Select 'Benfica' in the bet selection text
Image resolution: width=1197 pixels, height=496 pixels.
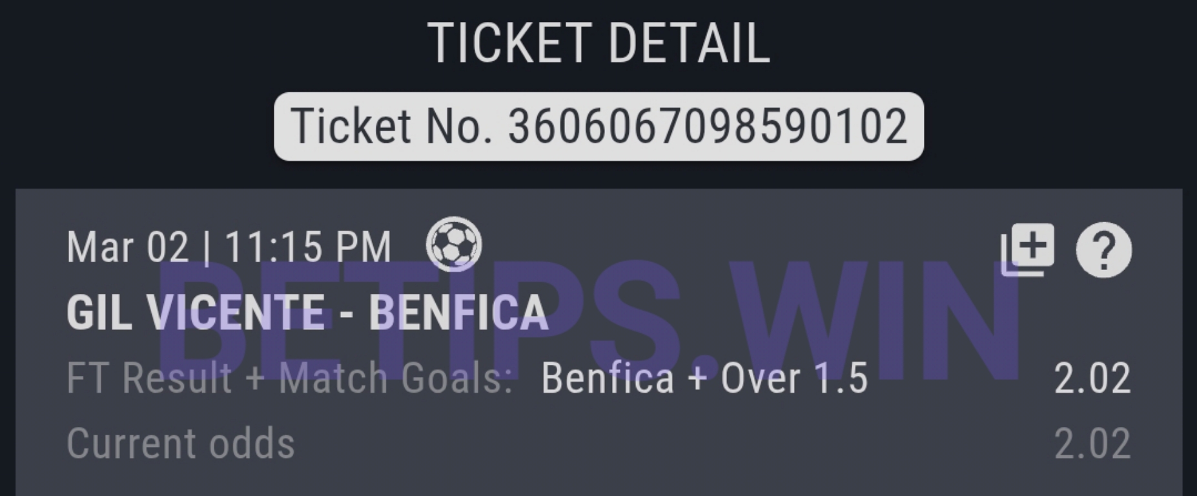click(x=607, y=378)
